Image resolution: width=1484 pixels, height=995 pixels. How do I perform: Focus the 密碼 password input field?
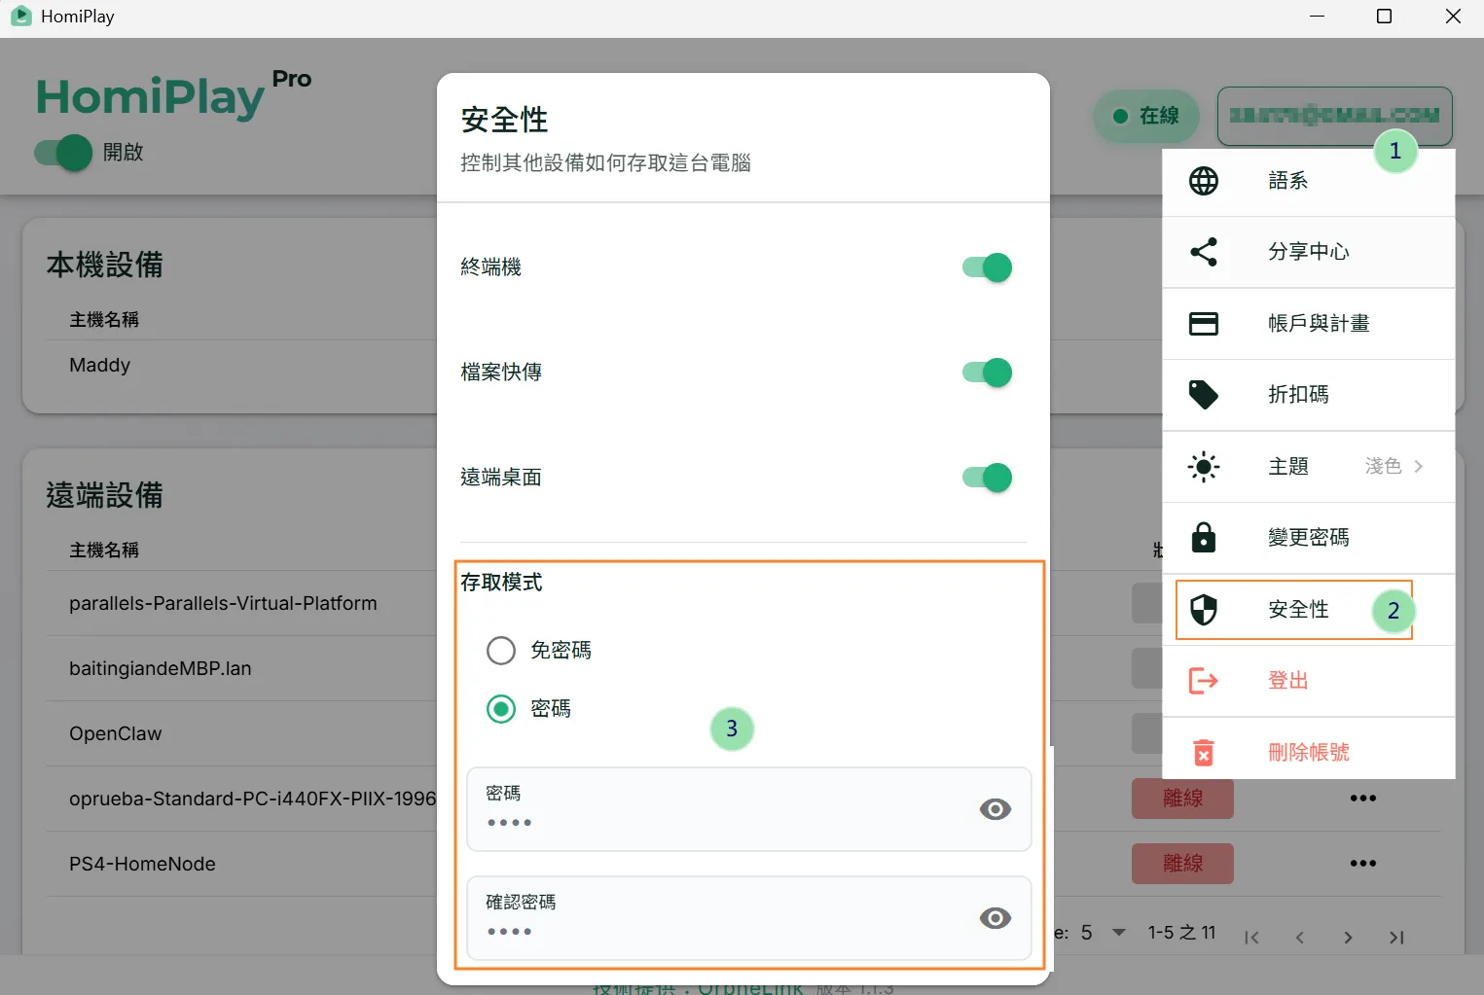(748, 809)
